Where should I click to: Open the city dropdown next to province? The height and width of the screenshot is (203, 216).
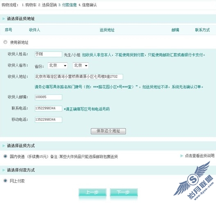point(81,66)
